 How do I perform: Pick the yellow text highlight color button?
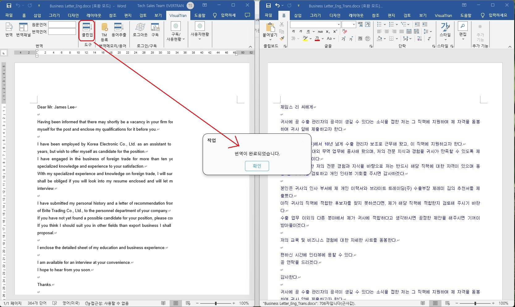pos(305,39)
